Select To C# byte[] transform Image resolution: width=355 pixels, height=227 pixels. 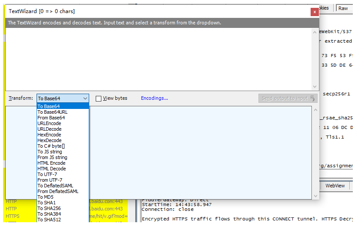tap(63, 146)
